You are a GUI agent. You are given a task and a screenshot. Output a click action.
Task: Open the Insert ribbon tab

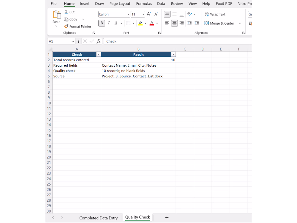click(x=84, y=4)
